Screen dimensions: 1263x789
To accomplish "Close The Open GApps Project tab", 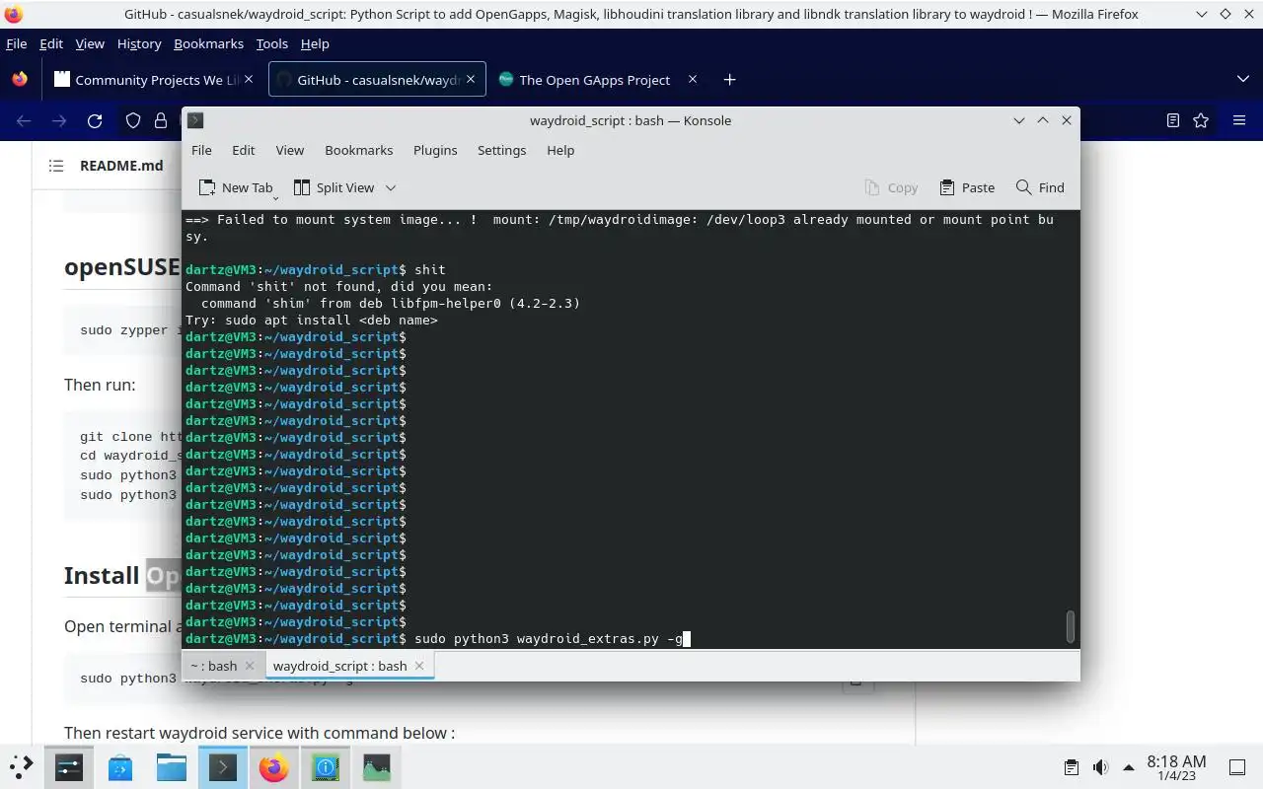I will click(692, 80).
